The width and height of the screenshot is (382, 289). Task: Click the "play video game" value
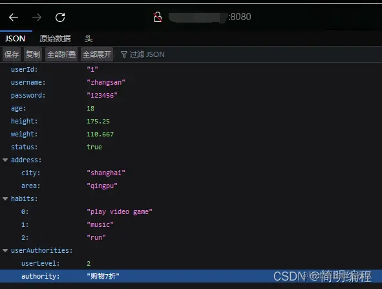(x=120, y=211)
